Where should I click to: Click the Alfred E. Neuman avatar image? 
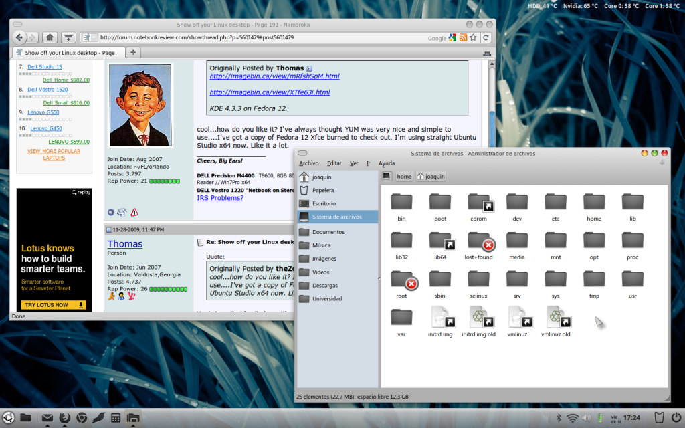[x=140, y=105]
